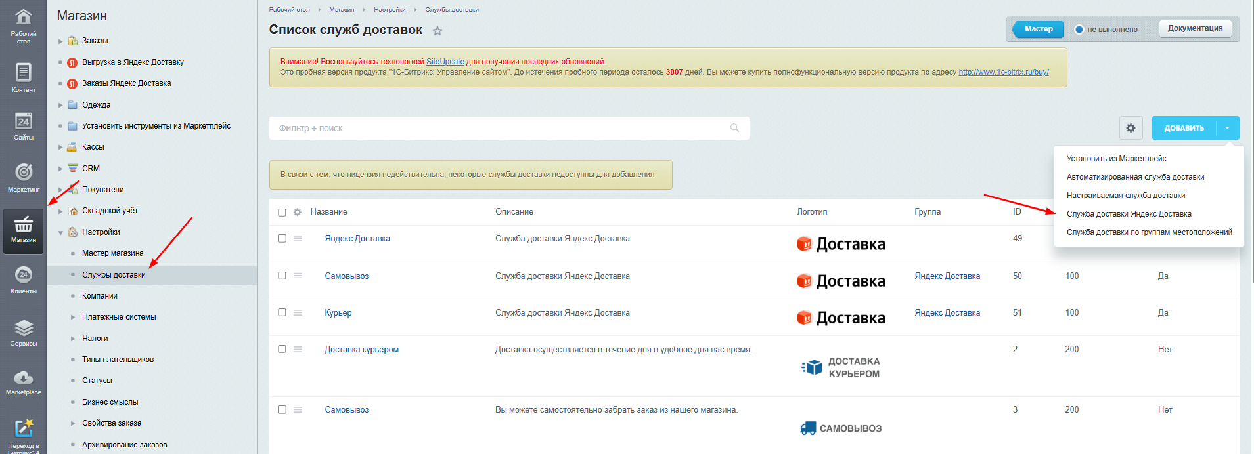Check the Доставка курьером row checkbox
The width and height of the screenshot is (1254, 454).
pos(282,349)
